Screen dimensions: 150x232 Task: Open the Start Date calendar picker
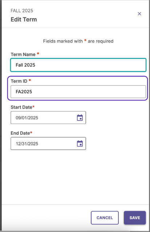tap(80, 118)
